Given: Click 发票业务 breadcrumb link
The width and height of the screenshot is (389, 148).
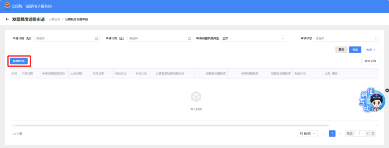Looking at the screenshot, I should tap(54, 19).
